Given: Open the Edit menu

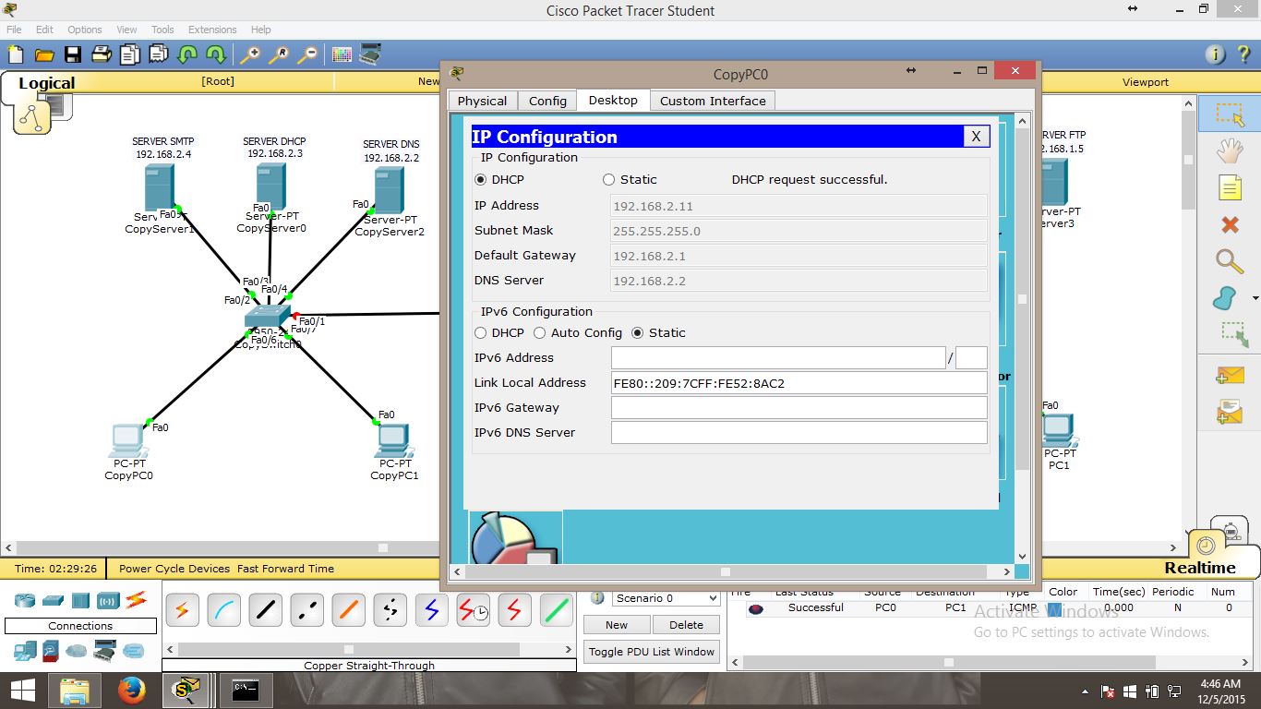Looking at the screenshot, I should (x=44, y=30).
